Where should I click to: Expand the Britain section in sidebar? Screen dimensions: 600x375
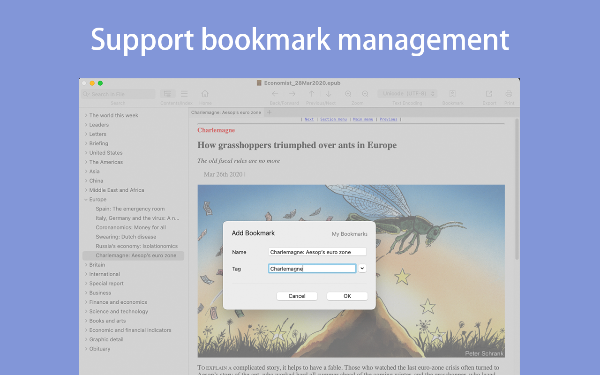coord(86,265)
